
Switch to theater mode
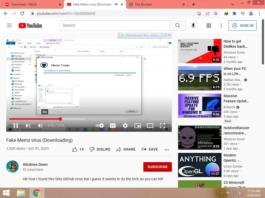[x=150, y=126]
